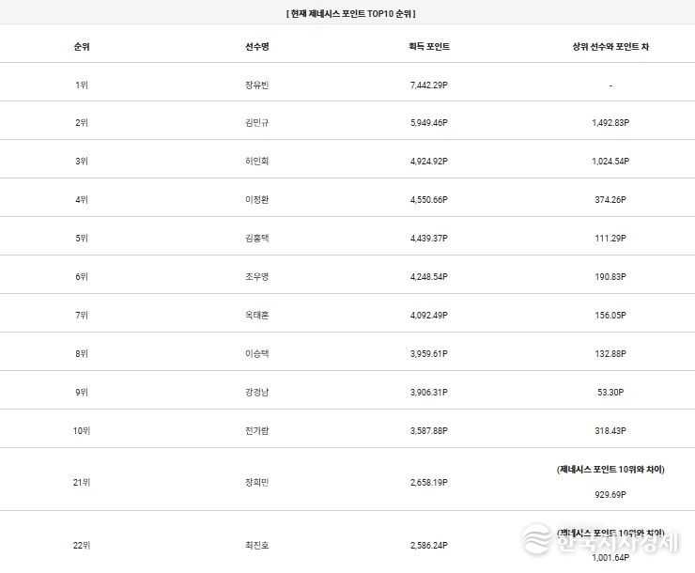The image size is (695, 573).
Task: Click the 10위 rank cell
Action: tap(82, 431)
